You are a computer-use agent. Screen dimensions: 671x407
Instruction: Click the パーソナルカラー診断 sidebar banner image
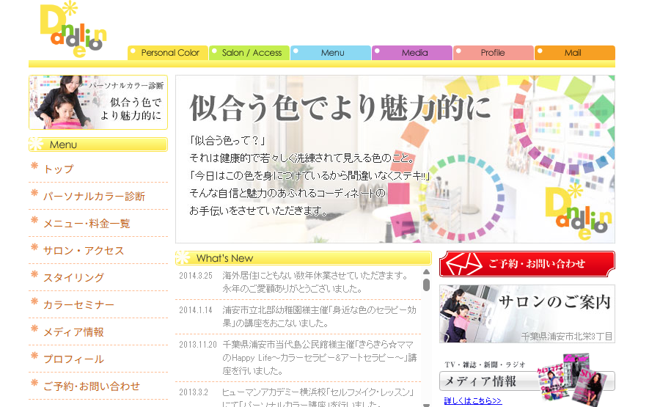(98, 102)
